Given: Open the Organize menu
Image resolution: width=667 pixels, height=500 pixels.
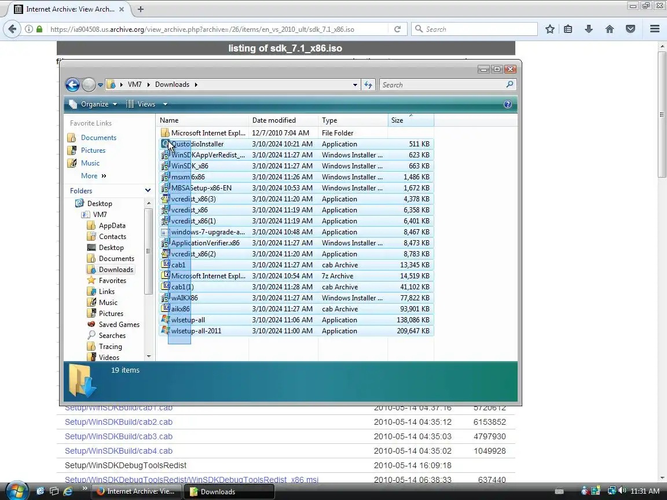Looking at the screenshot, I should pyautogui.click(x=93, y=104).
